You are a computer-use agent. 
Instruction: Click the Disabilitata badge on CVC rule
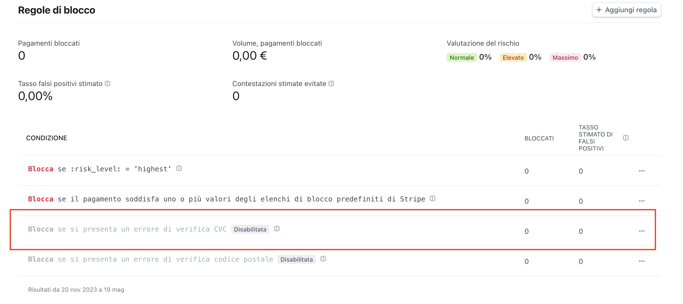250,230
